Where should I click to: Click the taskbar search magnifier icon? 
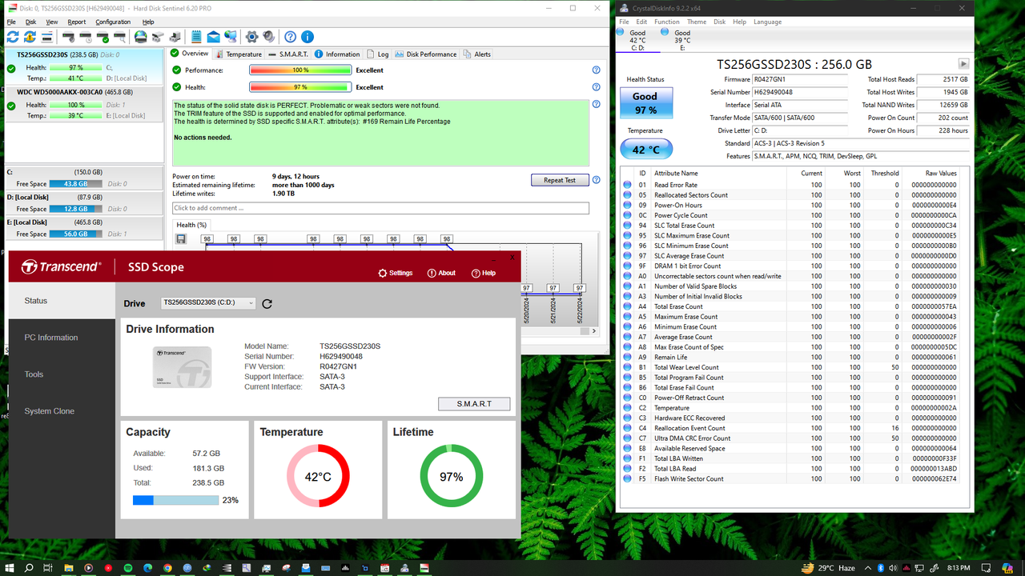(29, 568)
